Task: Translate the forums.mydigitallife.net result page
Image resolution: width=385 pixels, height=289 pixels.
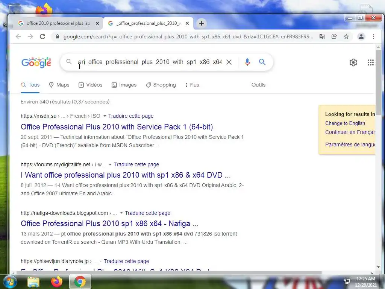Action: [x=136, y=164]
